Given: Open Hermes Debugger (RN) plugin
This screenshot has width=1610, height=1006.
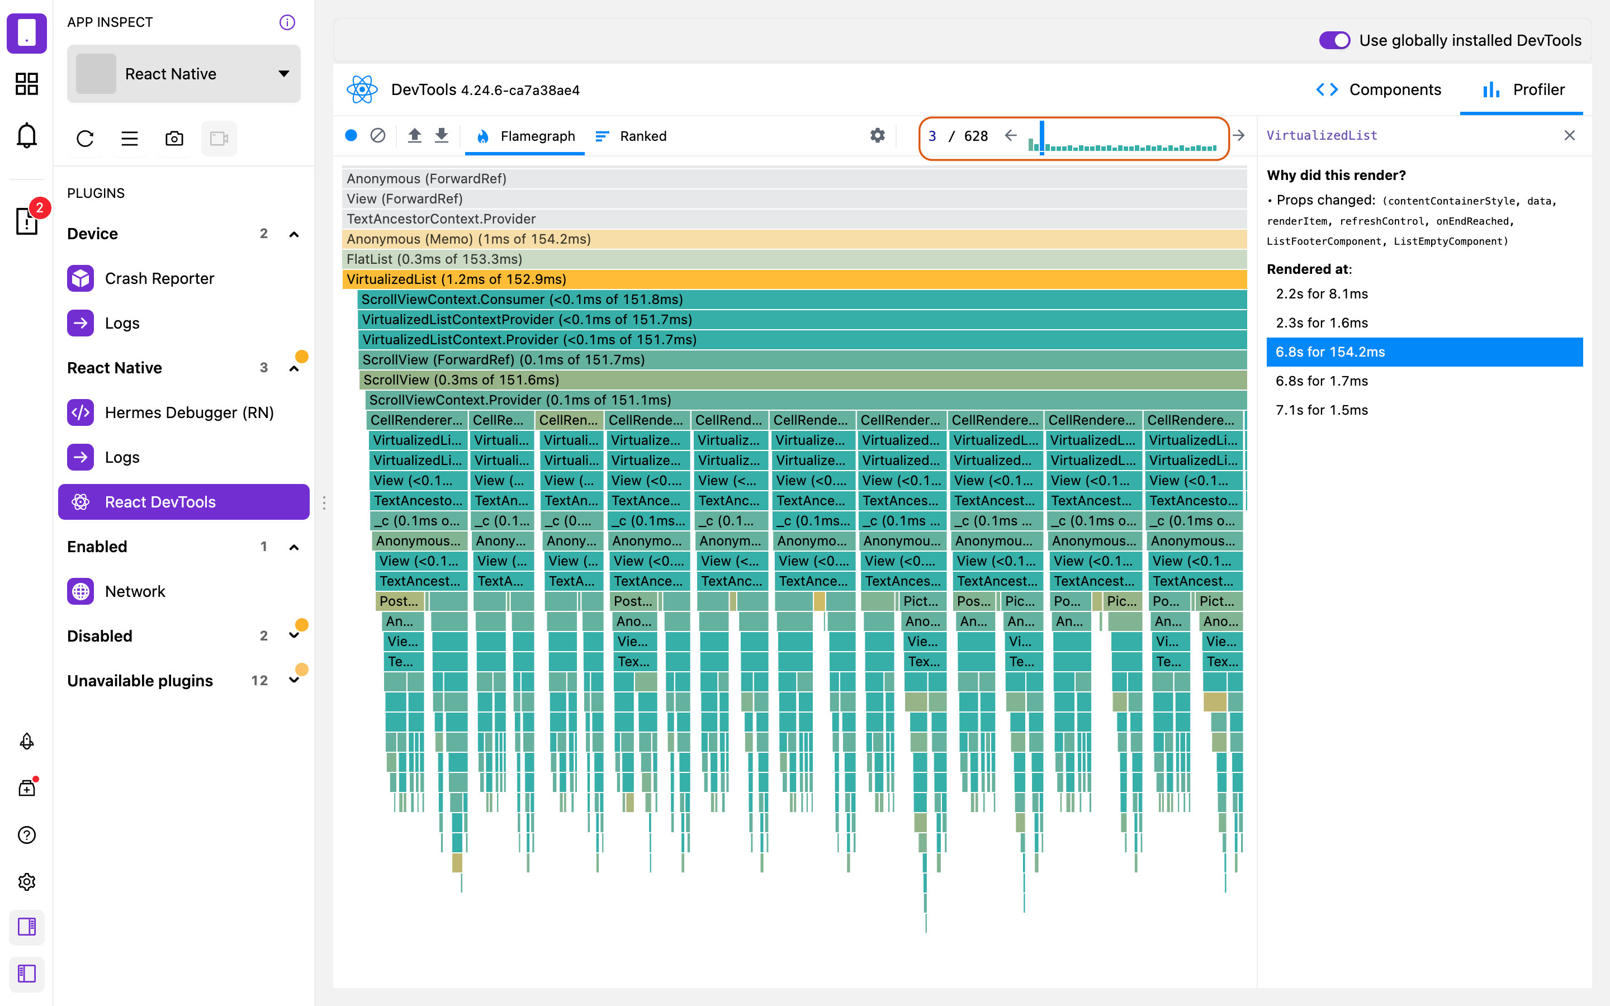Looking at the screenshot, I should click(183, 412).
